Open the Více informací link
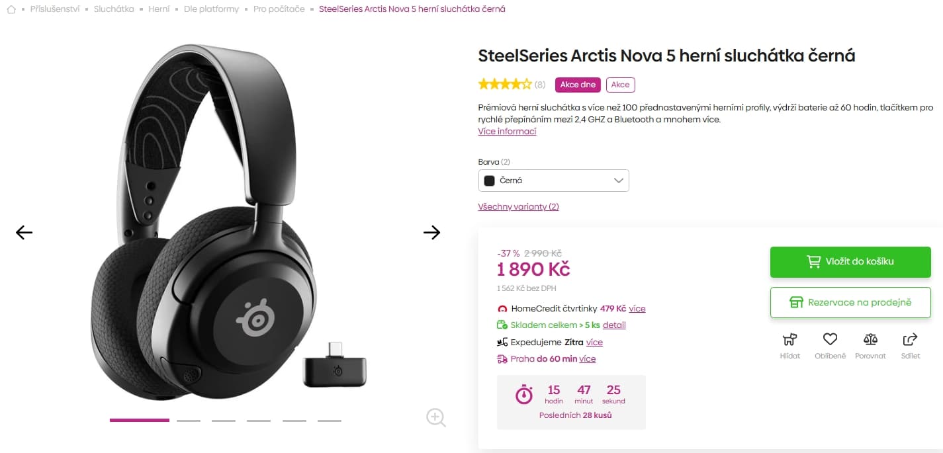This screenshot has width=943, height=453. pyautogui.click(x=507, y=131)
